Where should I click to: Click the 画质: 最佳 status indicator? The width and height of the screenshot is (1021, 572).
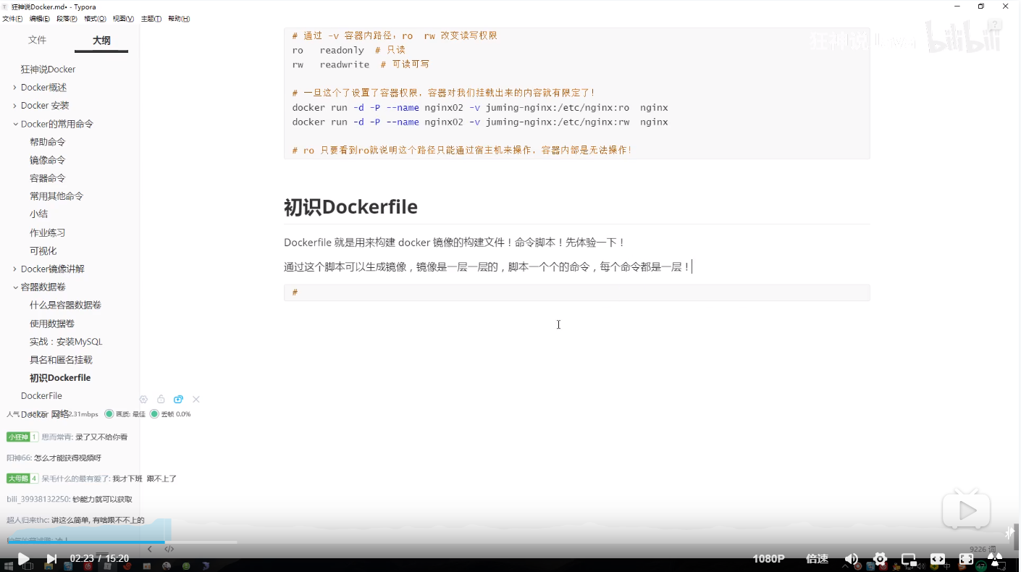(125, 414)
